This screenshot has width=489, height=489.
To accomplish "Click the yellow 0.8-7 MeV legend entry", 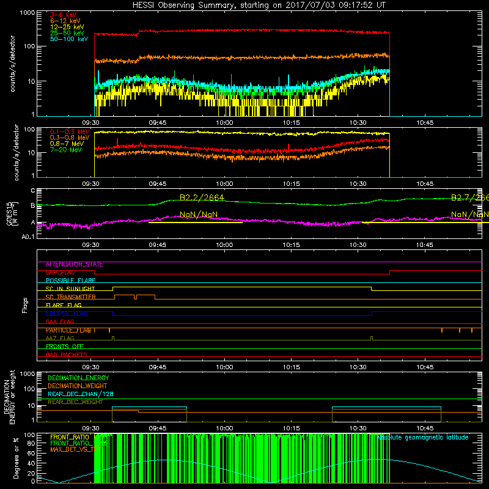I will [x=67, y=144].
